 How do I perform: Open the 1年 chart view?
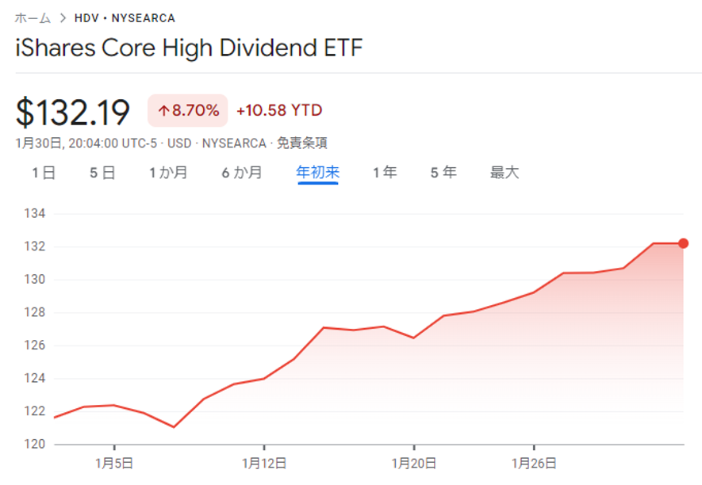[x=385, y=172]
